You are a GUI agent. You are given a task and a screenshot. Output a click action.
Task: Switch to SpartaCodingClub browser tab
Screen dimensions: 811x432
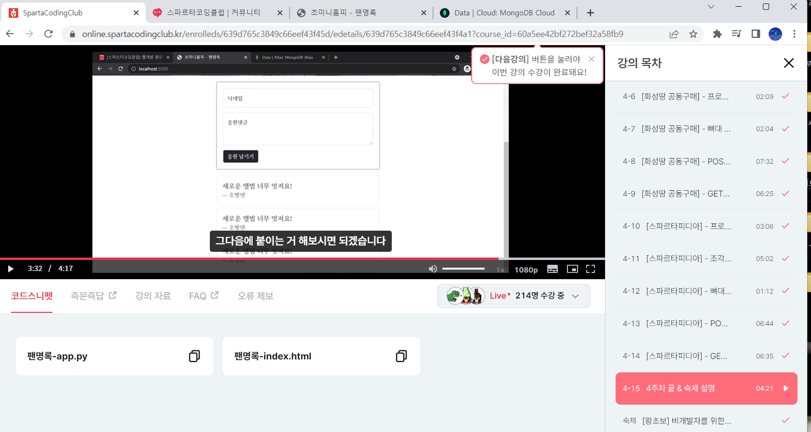coord(72,13)
